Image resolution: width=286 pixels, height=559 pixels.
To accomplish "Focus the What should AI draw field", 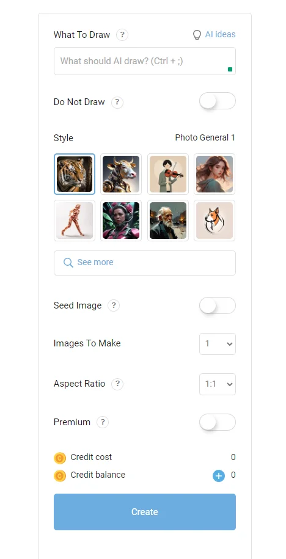I will pos(145,61).
